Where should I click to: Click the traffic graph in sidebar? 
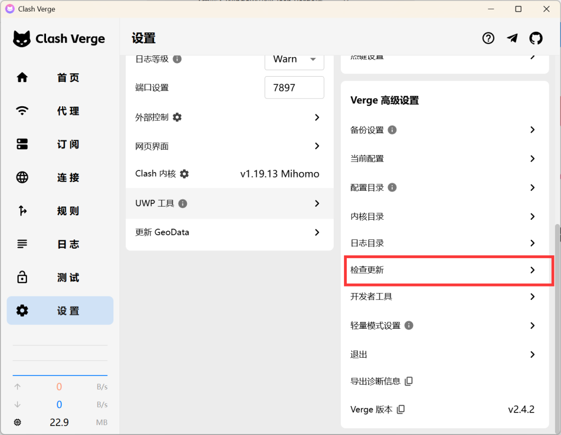[60, 359]
